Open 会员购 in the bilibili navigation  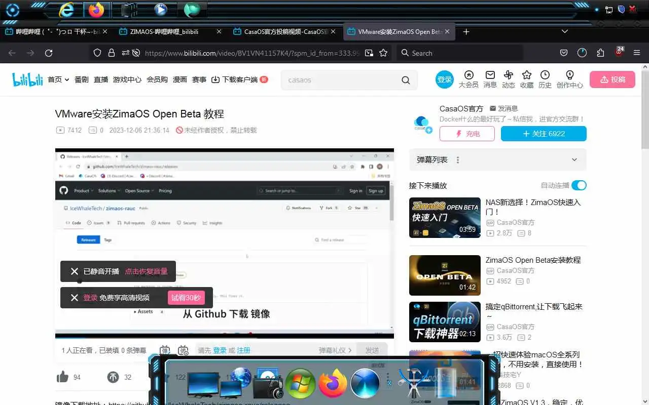click(x=157, y=79)
